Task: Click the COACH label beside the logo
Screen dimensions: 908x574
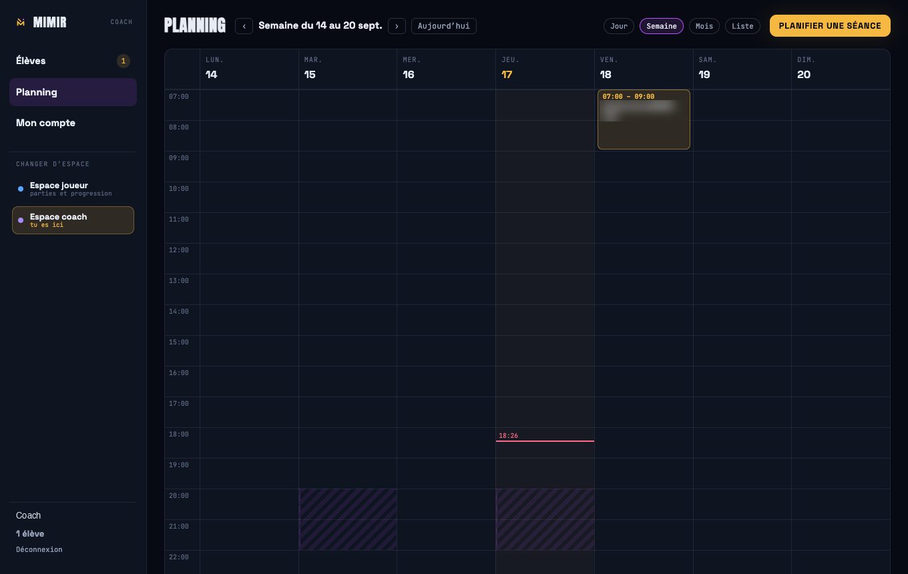Action: (x=122, y=22)
